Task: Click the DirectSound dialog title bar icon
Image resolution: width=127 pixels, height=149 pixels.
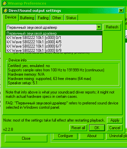Action: [5, 11]
